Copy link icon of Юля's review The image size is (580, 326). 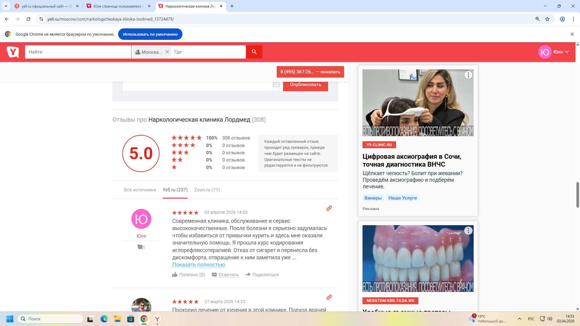(x=329, y=208)
